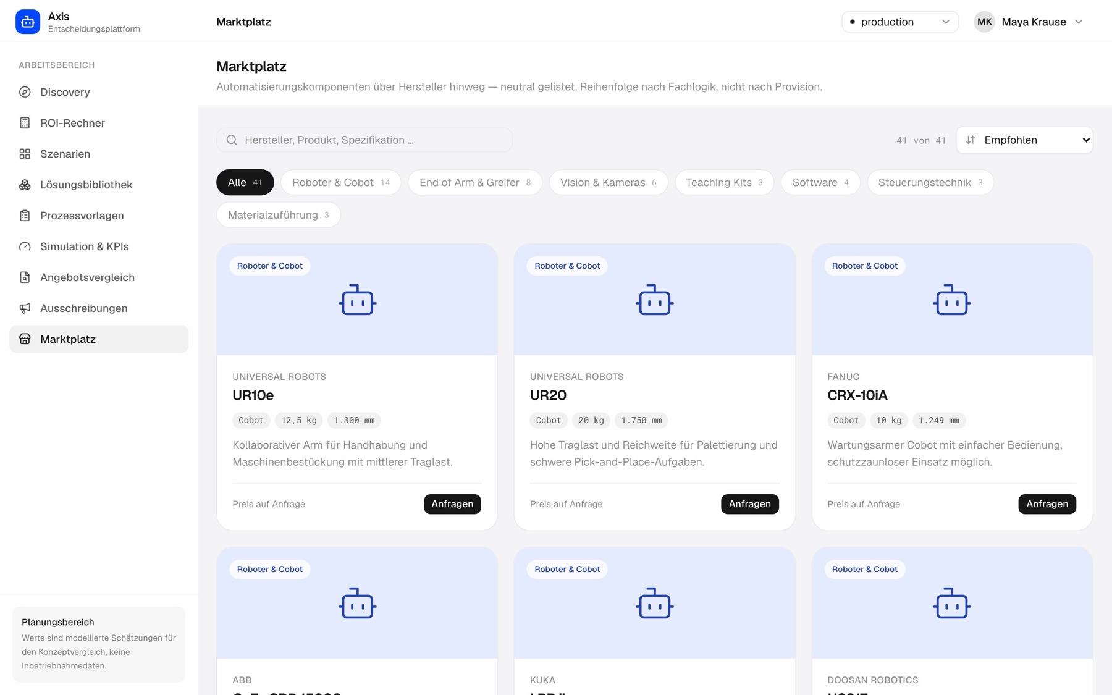
Task: Focus the Hersteller, Produkt search field
Action: pos(364,140)
